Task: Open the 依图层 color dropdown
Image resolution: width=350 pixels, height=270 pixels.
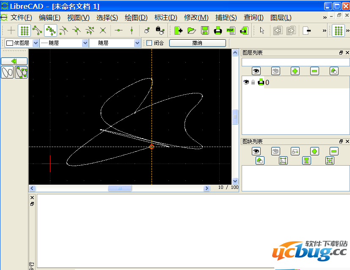Action: click(x=22, y=43)
